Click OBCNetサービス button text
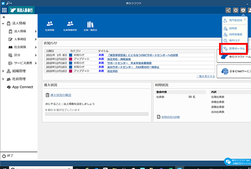This screenshot has width=251, height=169. click(x=240, y=71)
